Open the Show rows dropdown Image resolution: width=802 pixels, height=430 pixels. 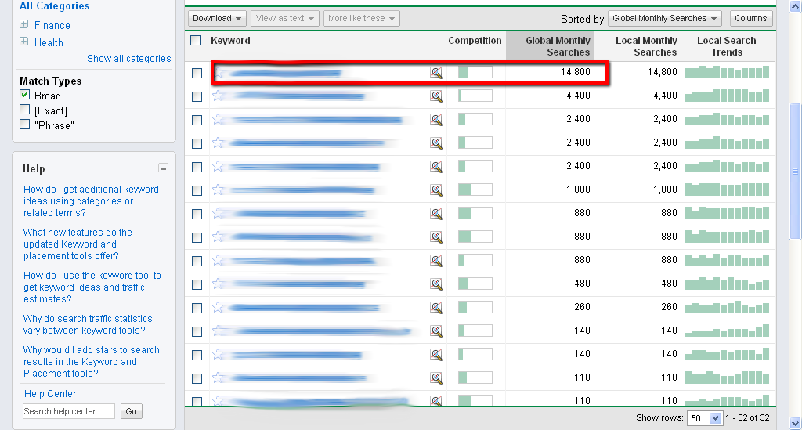704,418
